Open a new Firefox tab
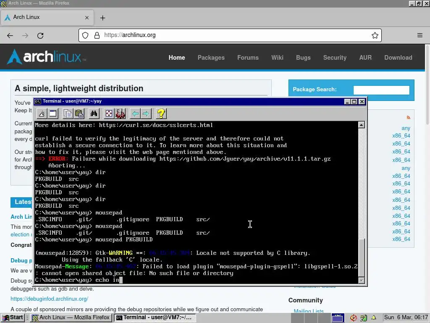The width and height of the screenshot is (430, 323). coord(102,18)
